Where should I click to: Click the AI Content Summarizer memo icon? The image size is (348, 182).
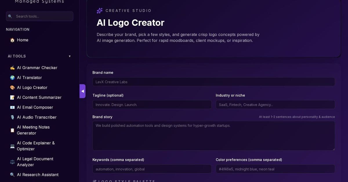pyautogui.click(x=12, y=97)
